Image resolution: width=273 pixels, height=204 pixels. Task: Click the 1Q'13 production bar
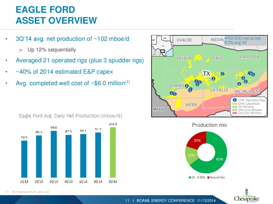24,159
